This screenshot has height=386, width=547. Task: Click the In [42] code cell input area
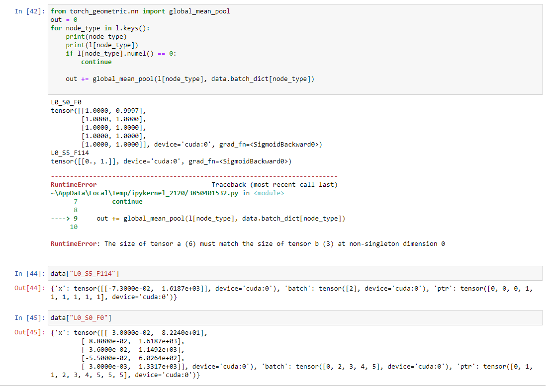[295, 50]
